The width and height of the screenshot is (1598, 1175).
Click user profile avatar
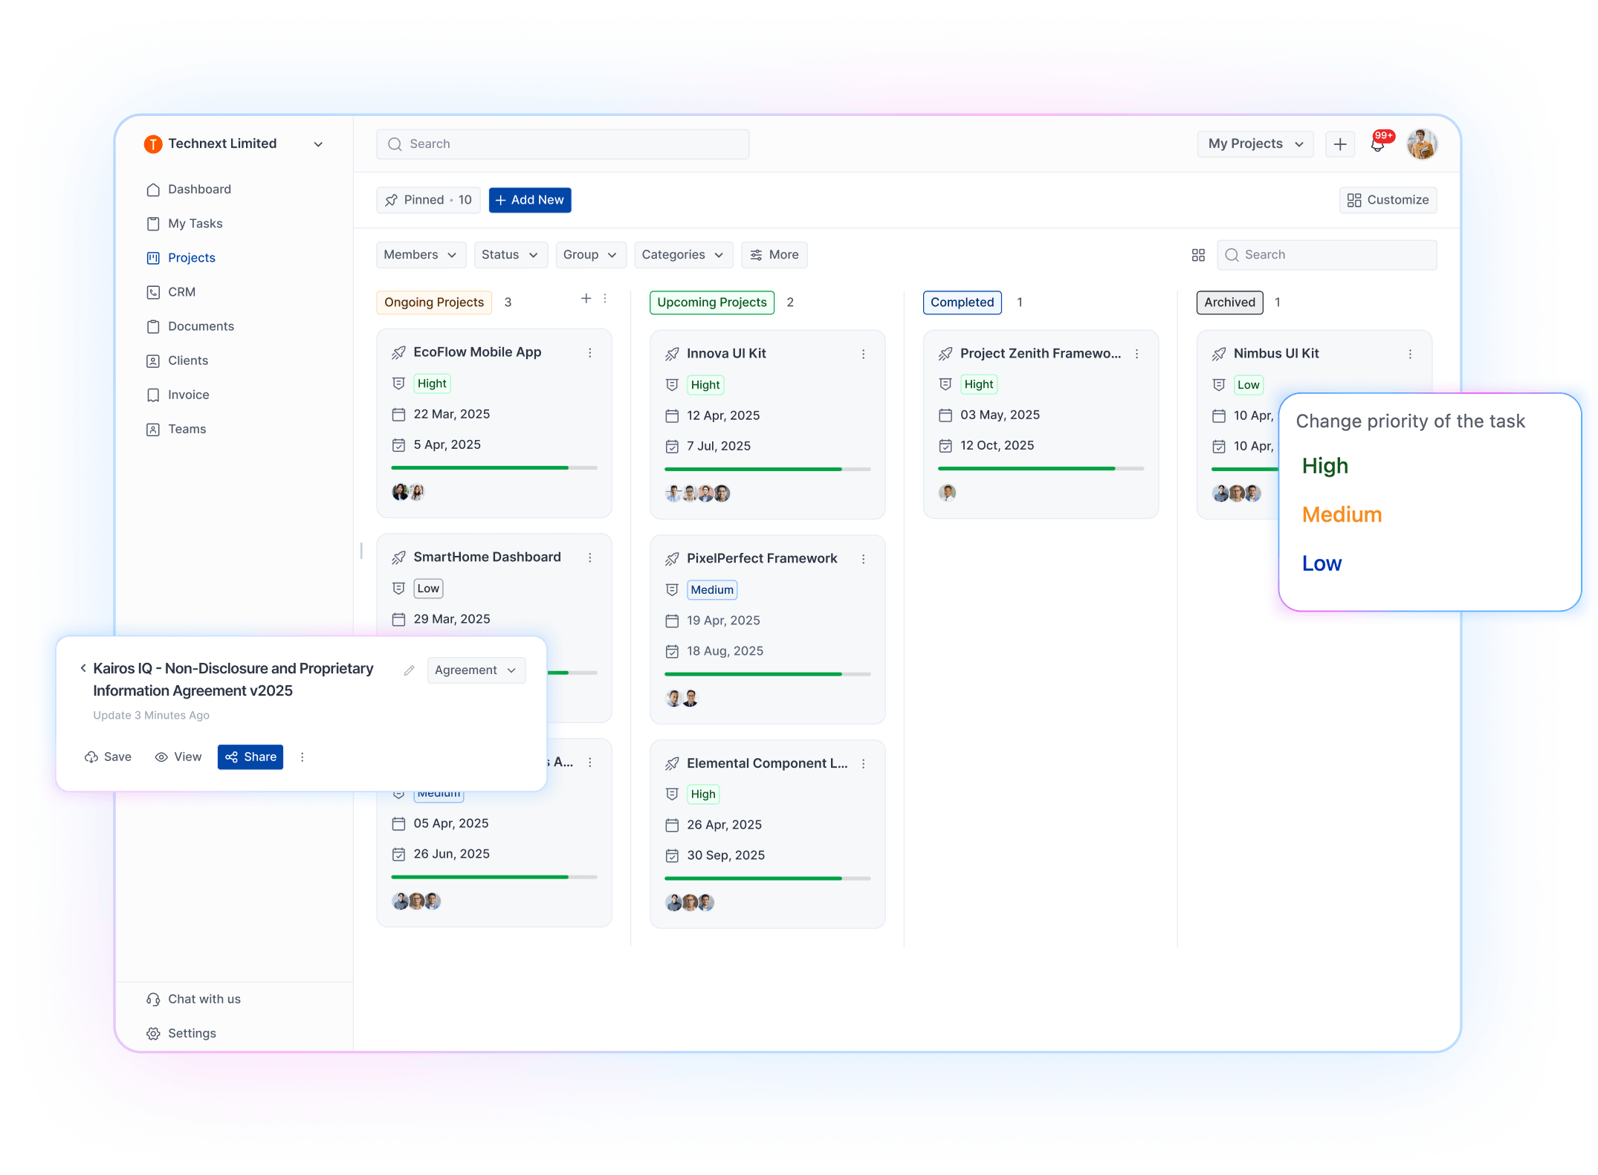click(1421, 144)
